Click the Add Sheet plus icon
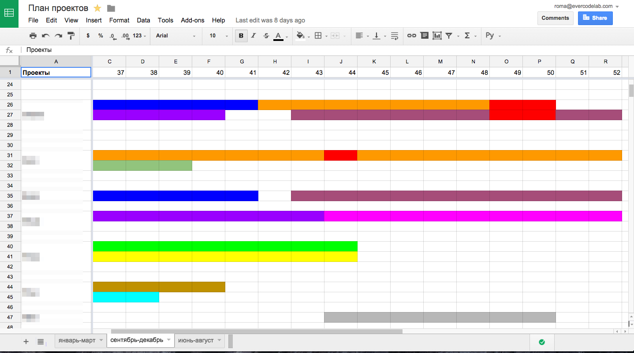Image resolution: width=634 pixels, height=353 pixels. [x=26, y=341]
